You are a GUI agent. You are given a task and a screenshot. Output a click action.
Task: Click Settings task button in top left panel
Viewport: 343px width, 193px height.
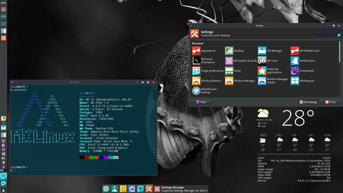(4, 38)
